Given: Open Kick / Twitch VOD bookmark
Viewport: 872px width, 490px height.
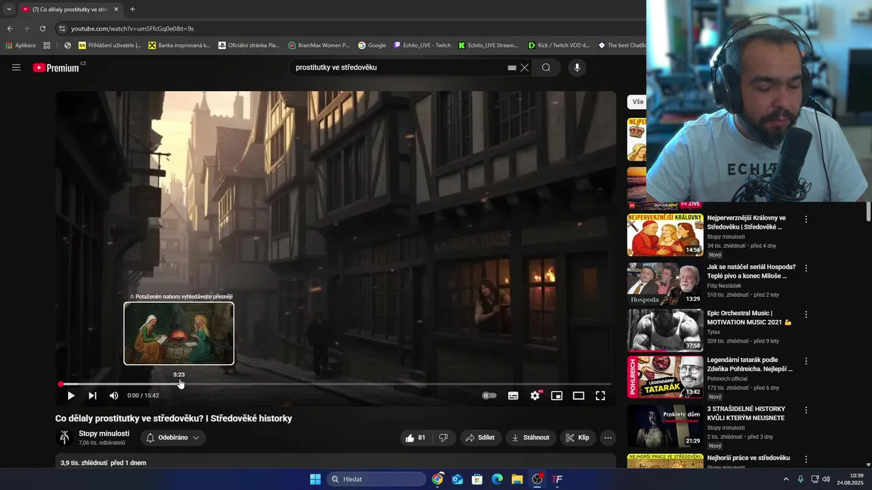Looking at the screenshot, I should click(x=559, y=46).
